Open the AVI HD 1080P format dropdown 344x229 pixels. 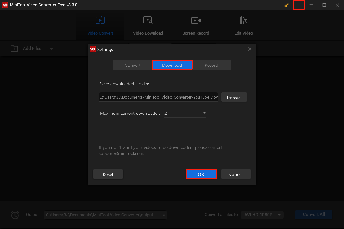[262, 215]
